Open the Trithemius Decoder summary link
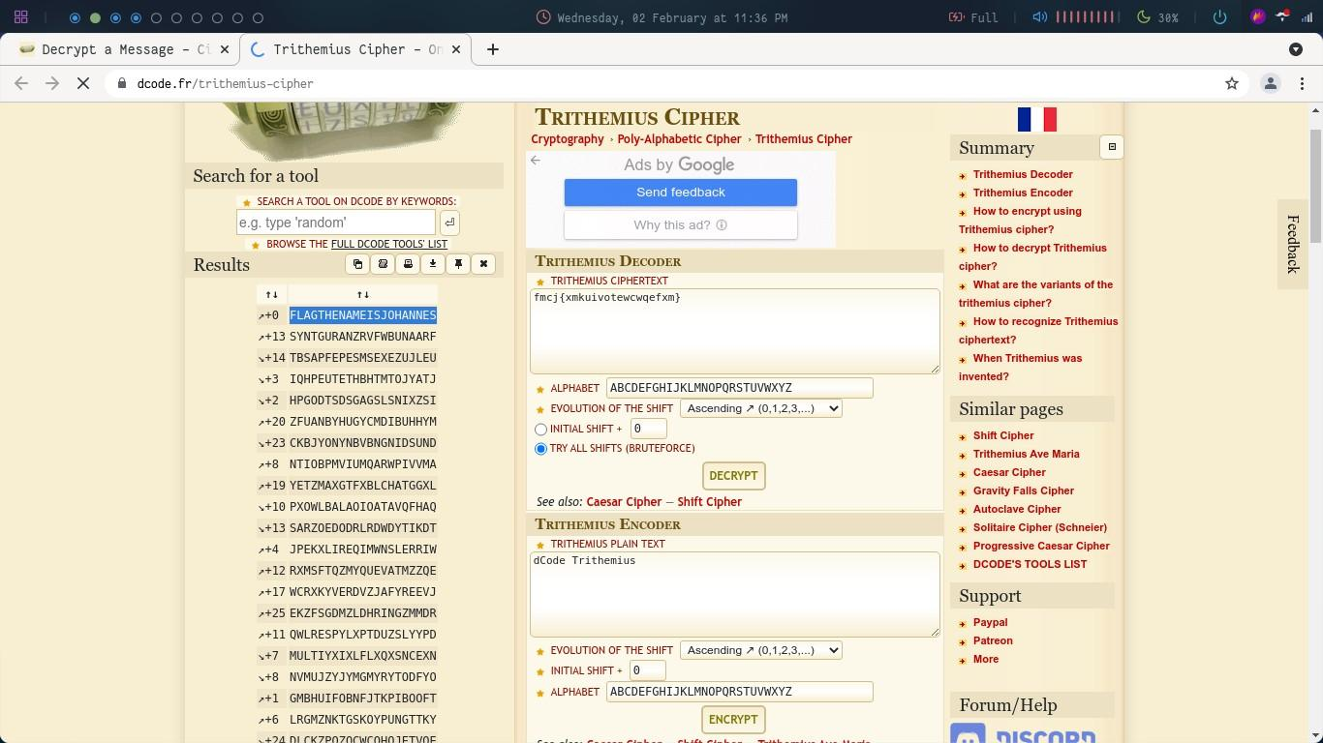The height and width of the screenshot is (743, 1323). tap(1023, 175)
